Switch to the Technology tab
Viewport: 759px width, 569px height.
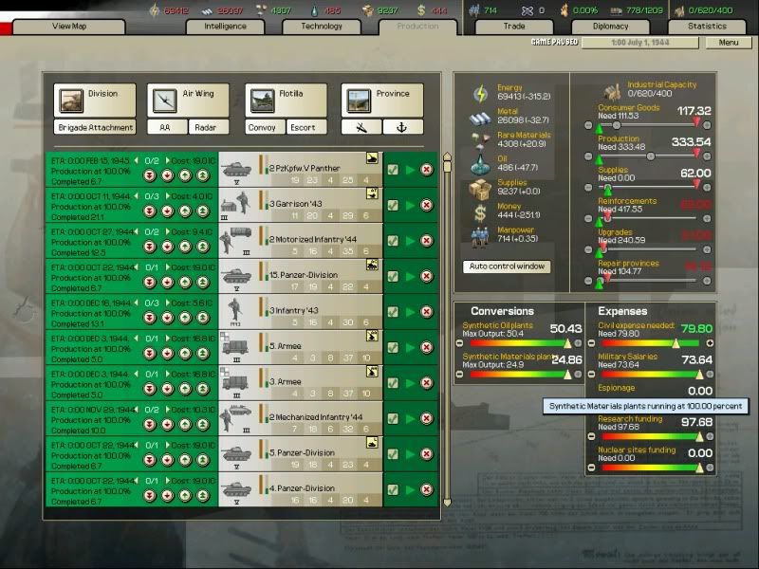click(x=322, y=27)
